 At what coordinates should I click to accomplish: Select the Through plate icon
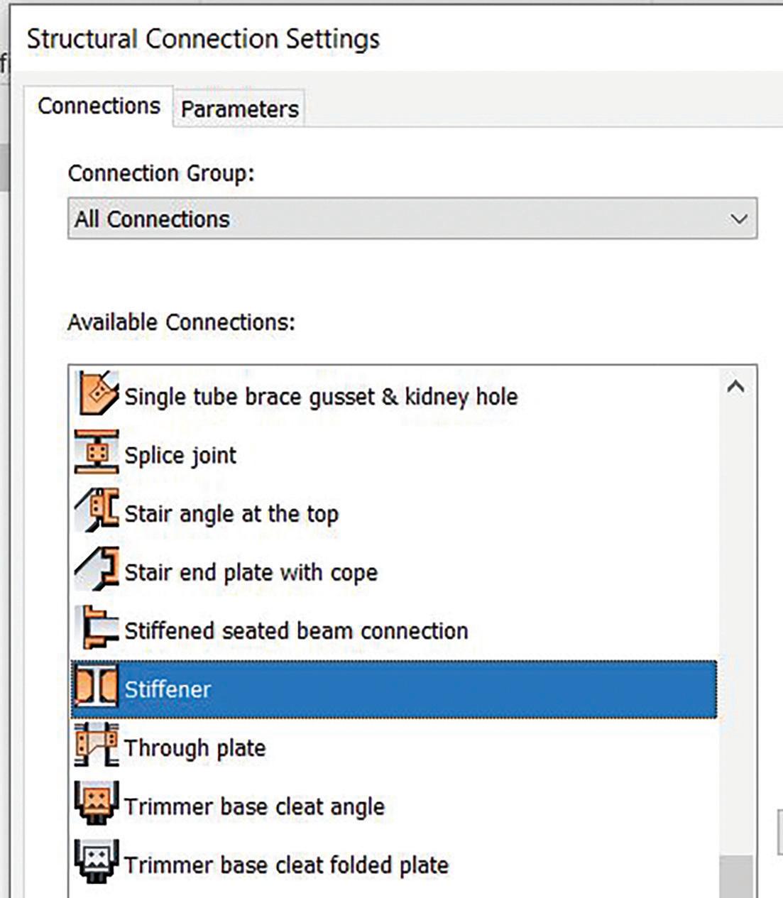coord(97,745)
